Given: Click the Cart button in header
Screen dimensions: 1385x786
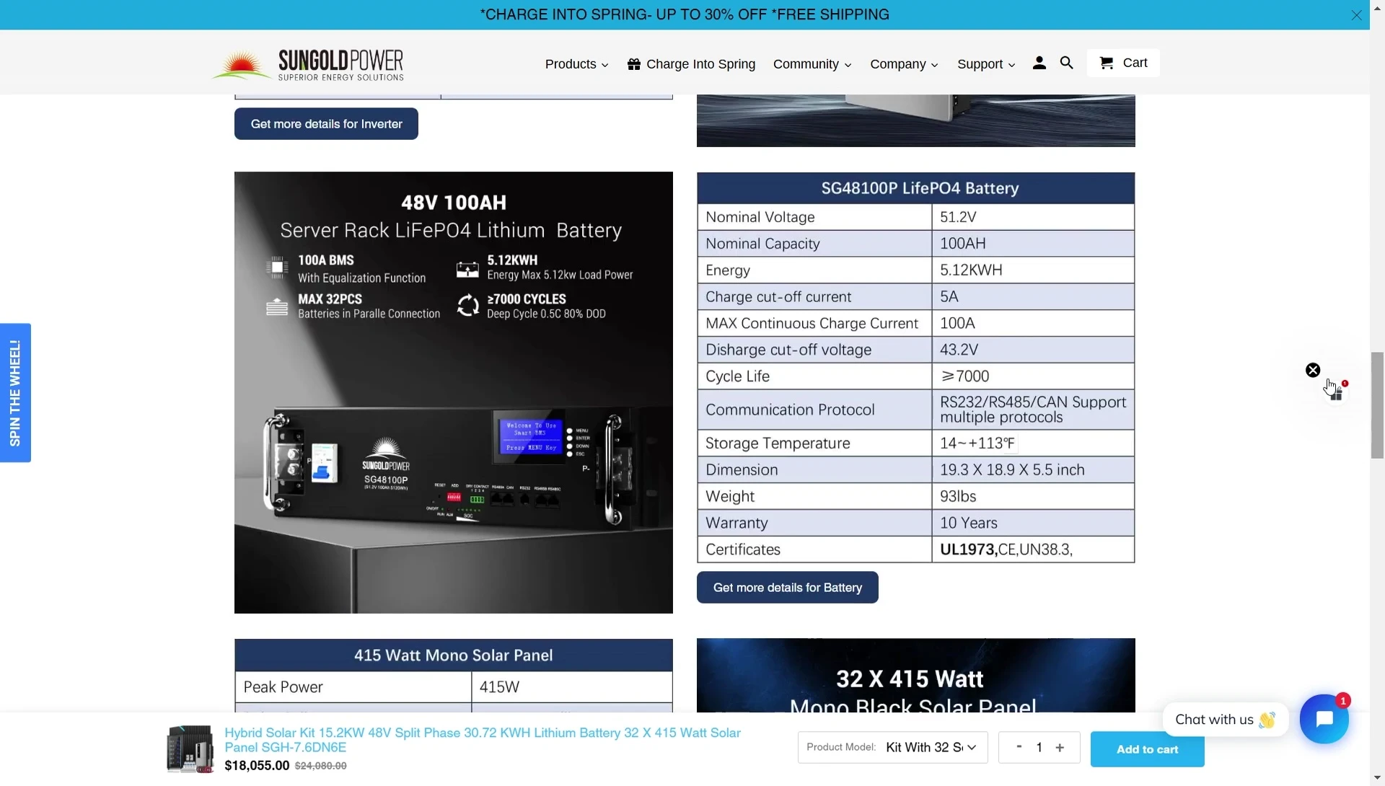Looking at the screenshot, I should click(x=1123, y=63).
